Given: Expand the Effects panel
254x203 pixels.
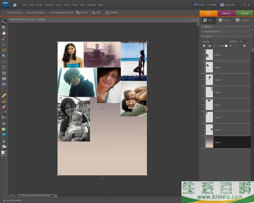Looking at the screenshot, I should (x=202, y=27).
